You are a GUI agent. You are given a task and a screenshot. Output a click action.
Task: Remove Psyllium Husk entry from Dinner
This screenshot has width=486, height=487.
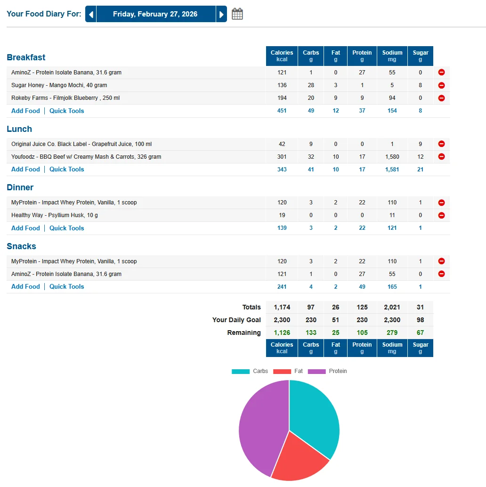(x=441, y=215)
